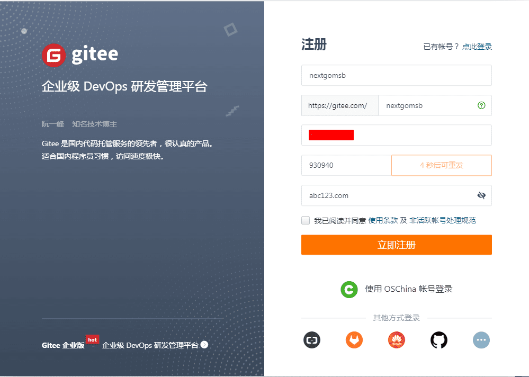This screenshot has height=377, width=529.
Task: Click 企业级 DevOps 研发管理平台 footer link
Action: click(x=150, y=345)
